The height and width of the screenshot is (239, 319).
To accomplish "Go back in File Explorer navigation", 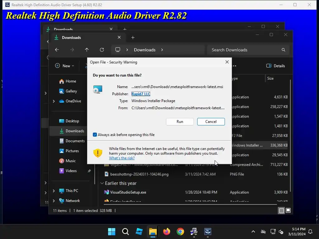I will click(x=57, y=50).
